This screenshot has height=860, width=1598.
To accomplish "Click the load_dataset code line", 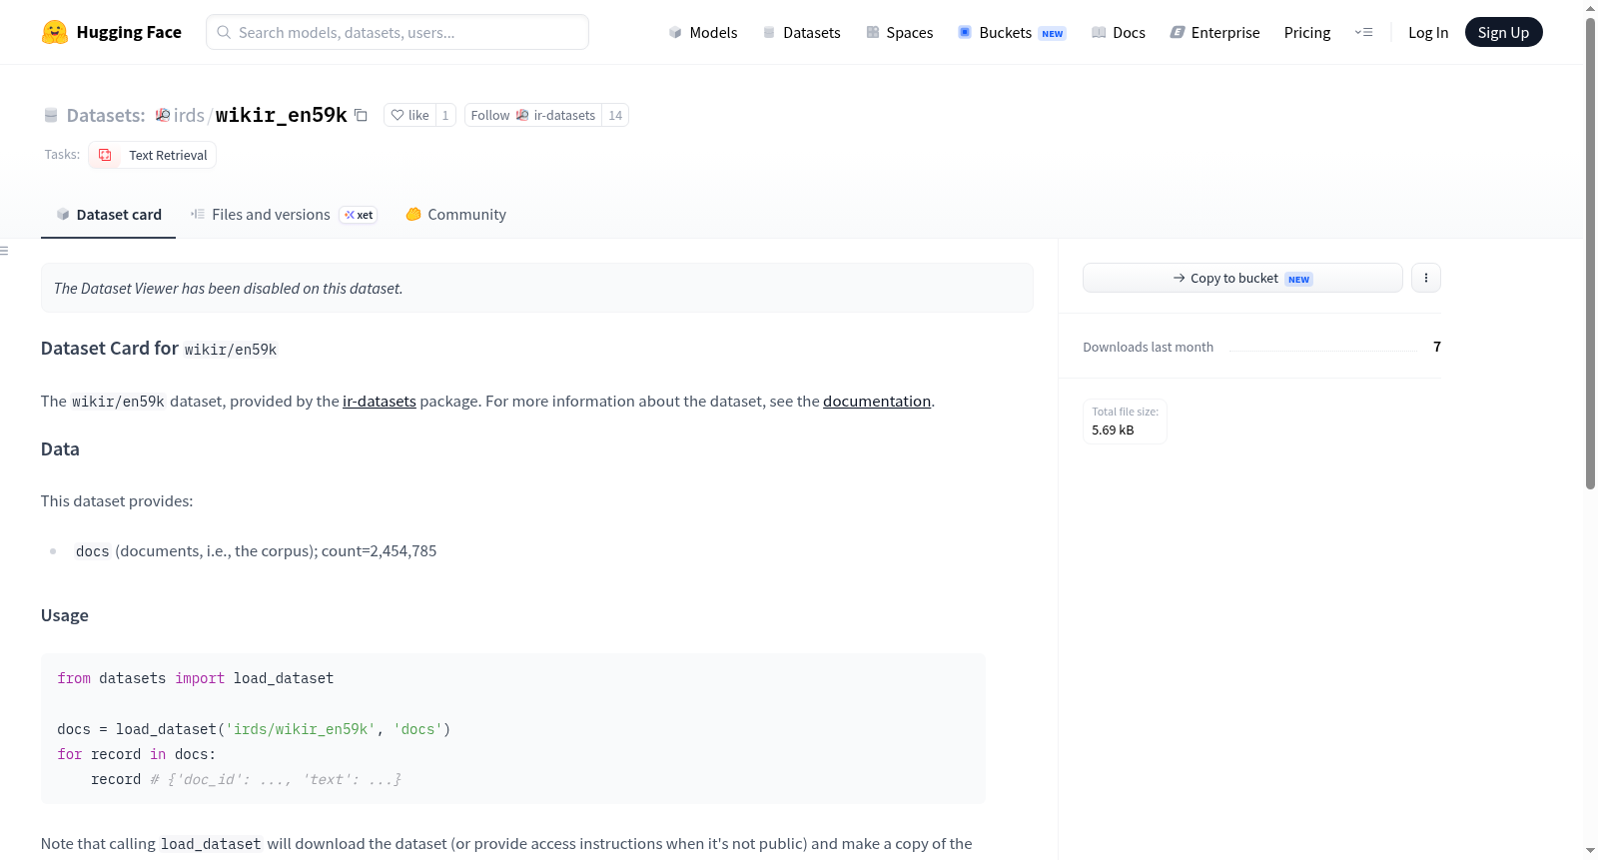I will click(254, 729).
